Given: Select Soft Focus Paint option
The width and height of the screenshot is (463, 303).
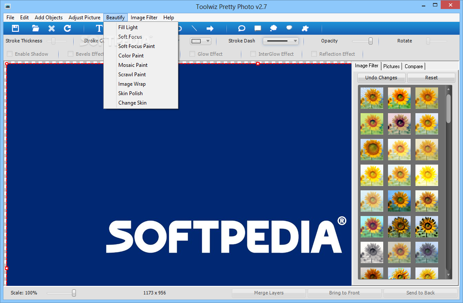Looking at the screenshot, I should (141, 46).
